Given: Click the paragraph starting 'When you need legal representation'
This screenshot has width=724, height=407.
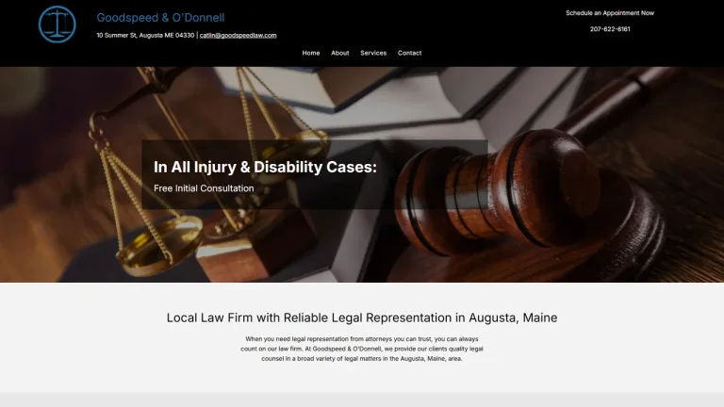Looking at the screenshot, I should click(362, 349).
